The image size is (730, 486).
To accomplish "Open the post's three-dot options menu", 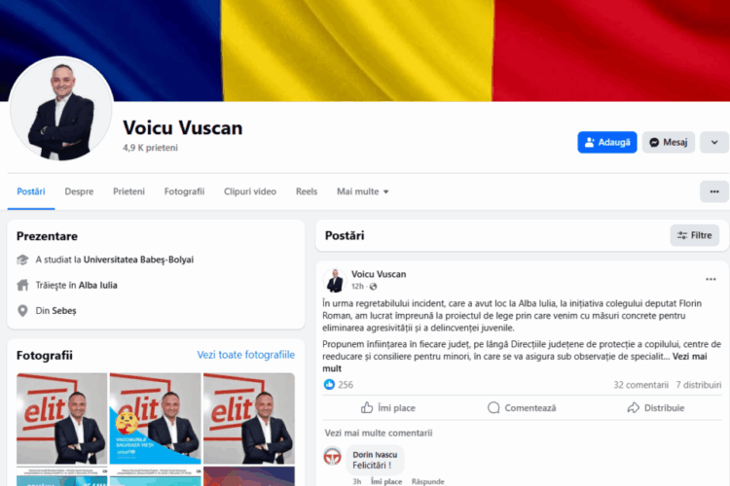I will pos(711,279).
